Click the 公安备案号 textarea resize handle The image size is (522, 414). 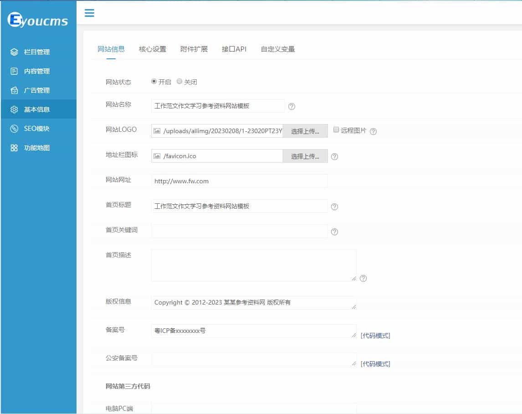coord(354,363)
